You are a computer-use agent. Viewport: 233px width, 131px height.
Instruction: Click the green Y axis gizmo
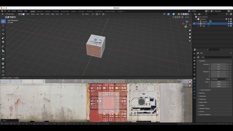click(x=185, y=27)
